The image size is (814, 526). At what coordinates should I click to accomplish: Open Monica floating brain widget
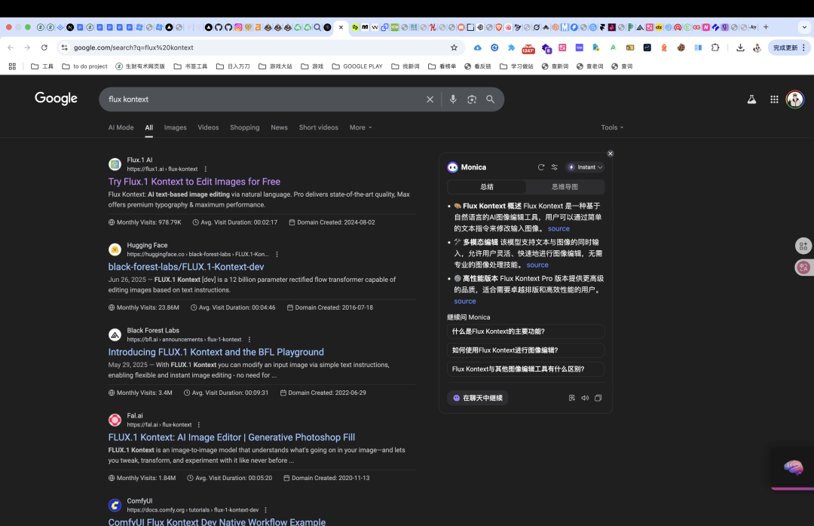coord(793,467)
